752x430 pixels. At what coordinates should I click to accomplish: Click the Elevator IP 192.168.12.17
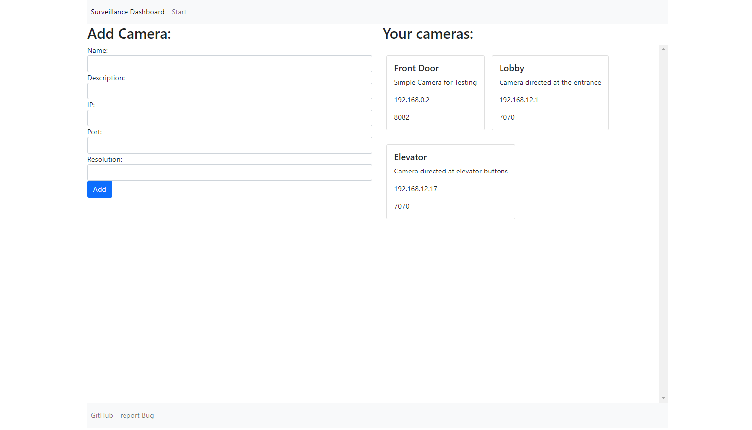[415, 189]
